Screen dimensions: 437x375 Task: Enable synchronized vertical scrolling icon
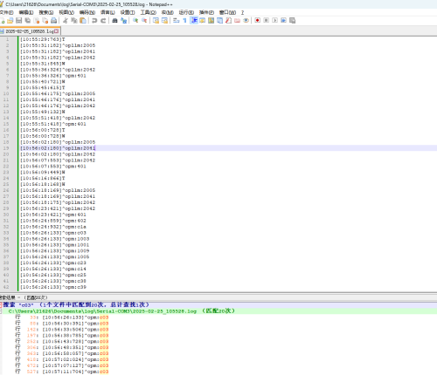pos(156,20)
